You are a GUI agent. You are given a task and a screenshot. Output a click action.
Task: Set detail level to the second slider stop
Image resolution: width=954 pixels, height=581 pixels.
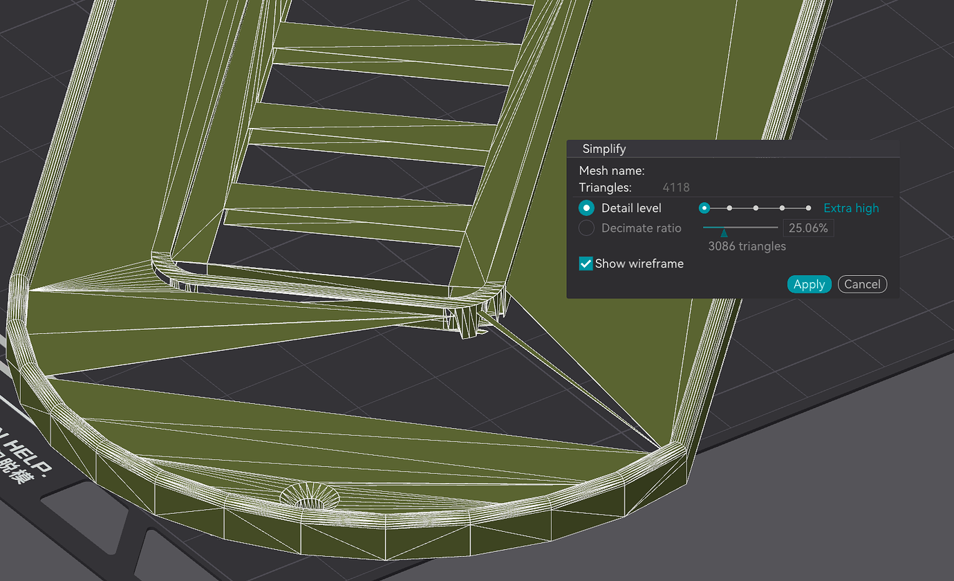(x=729, y=207)
